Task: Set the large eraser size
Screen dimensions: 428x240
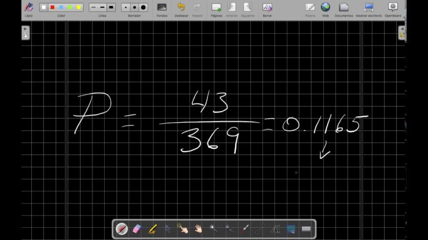Action: [143, 7]
